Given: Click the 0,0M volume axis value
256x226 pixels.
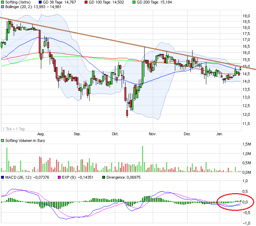Looking at the screenshot, I should click(247, 172).
